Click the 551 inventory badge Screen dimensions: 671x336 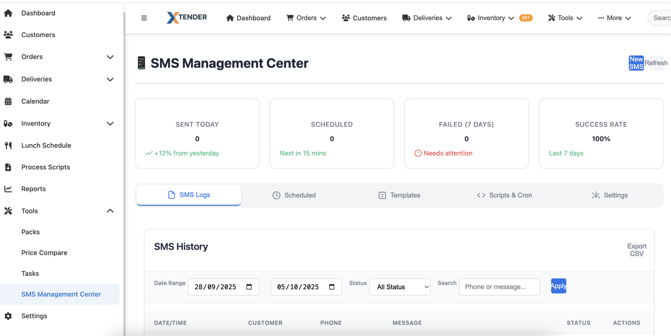[x=526, y=17]
